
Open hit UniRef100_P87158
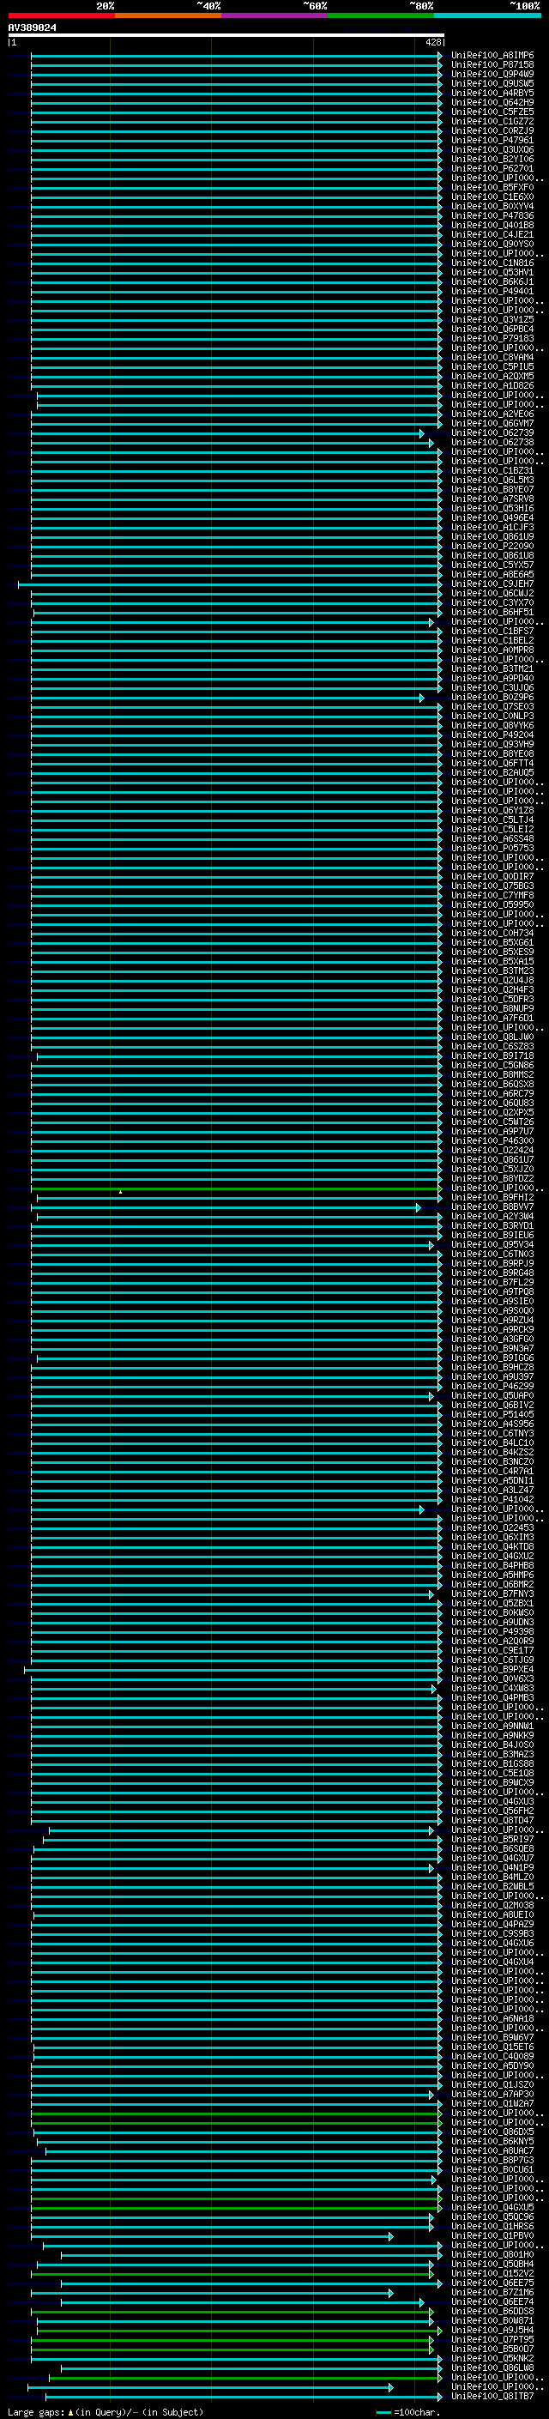coord(492,65)
